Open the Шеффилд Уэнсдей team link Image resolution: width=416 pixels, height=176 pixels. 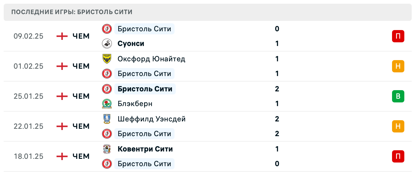coord(151,119)
